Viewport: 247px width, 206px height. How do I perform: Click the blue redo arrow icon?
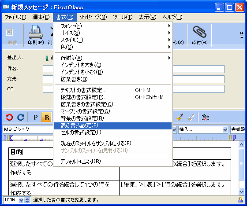(x=21, y=118)
